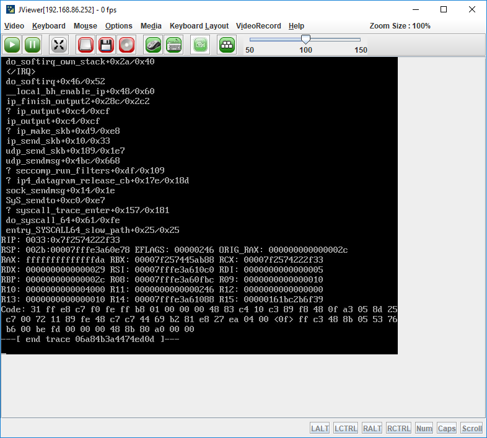Click the JViewer title bar app icon
The height and width of the screenshot is (438, 487).
point(11,10)
